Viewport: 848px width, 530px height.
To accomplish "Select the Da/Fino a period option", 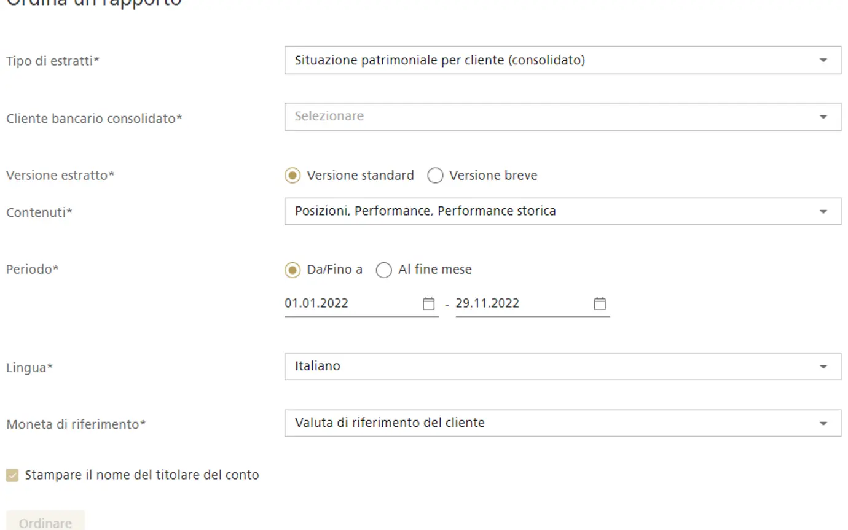I will [293, 270].
